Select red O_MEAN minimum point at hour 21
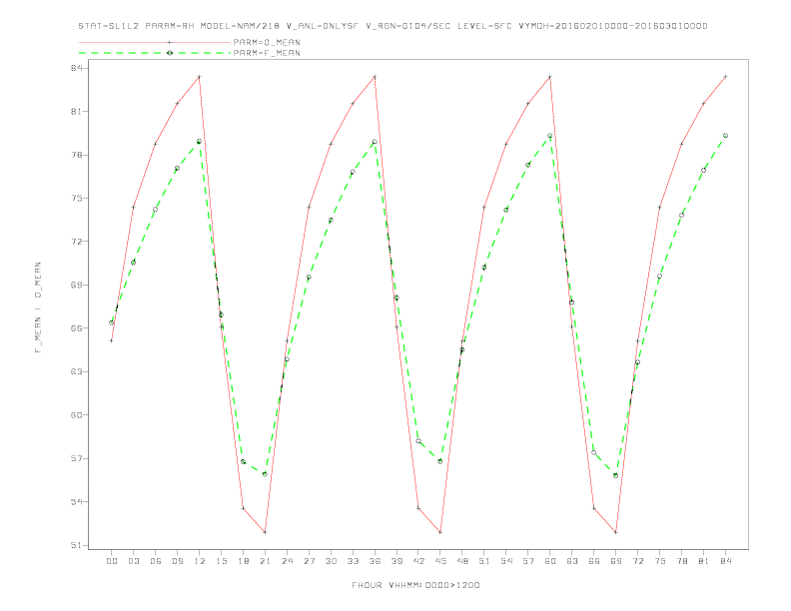This screenshot has height=611, width=791. coord(265,532)
